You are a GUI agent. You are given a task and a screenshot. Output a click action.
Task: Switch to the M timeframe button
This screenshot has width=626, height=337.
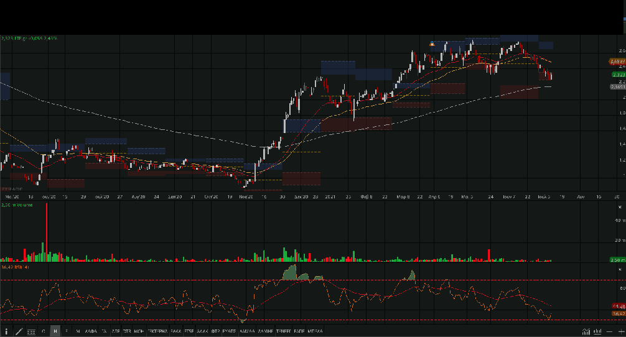78,331
